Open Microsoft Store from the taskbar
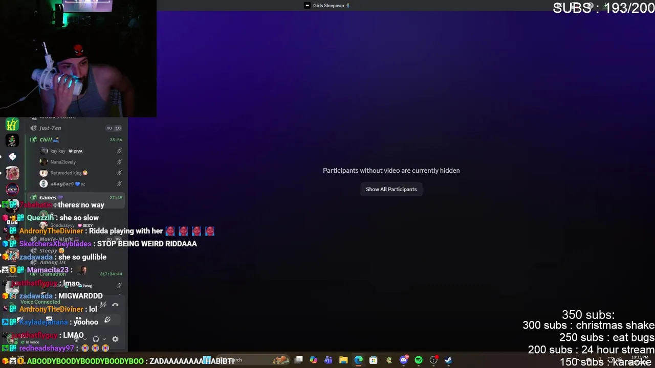 click(373, 360)
